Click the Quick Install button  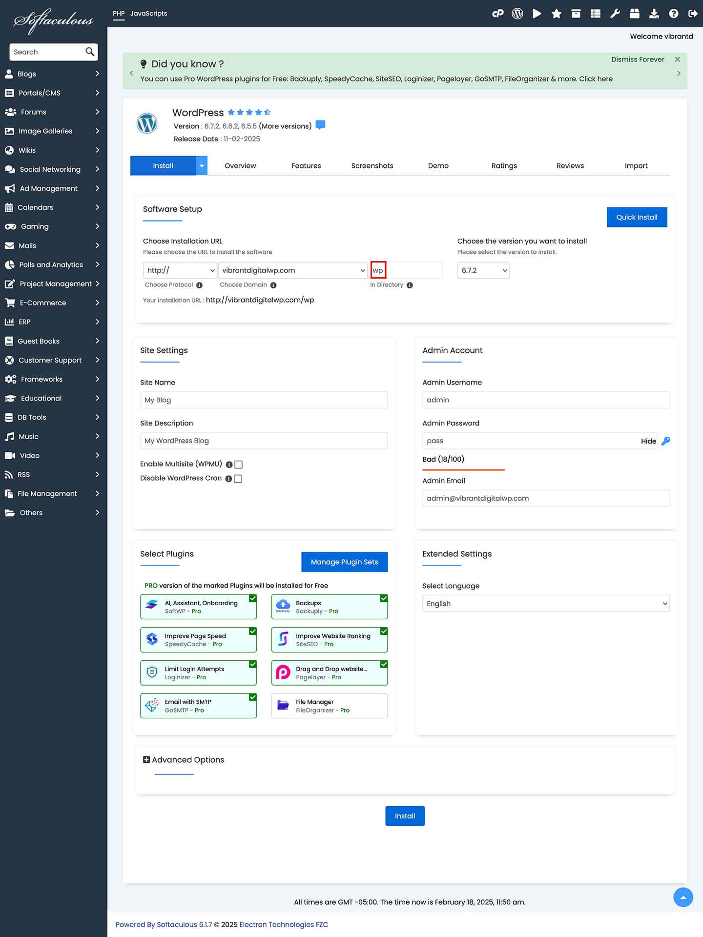point(637,217)
